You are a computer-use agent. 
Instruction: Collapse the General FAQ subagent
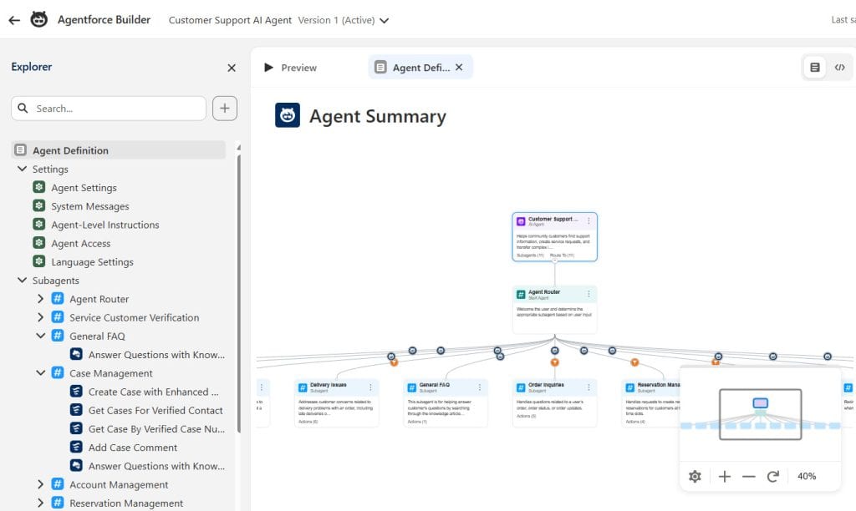pos(40,336)
